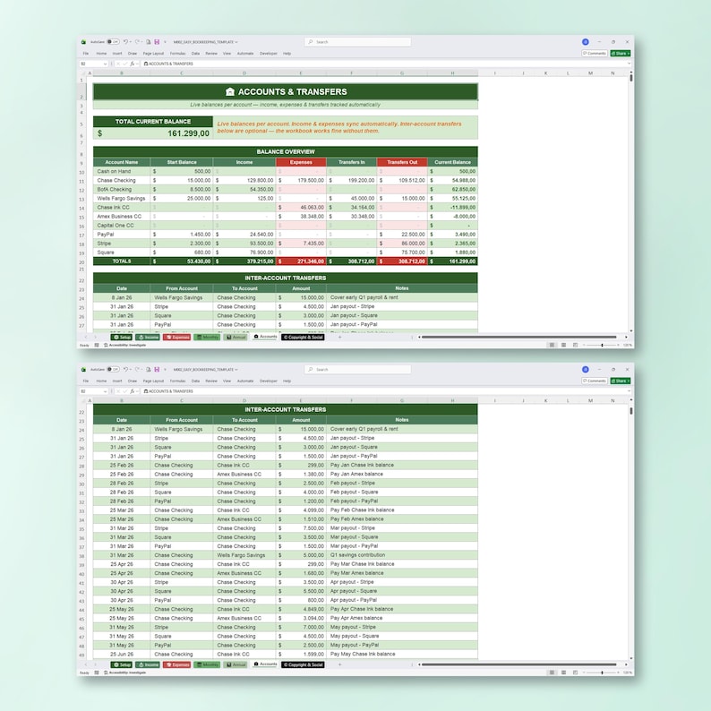Open Developer tab in upper Excel window

point(269,54)
